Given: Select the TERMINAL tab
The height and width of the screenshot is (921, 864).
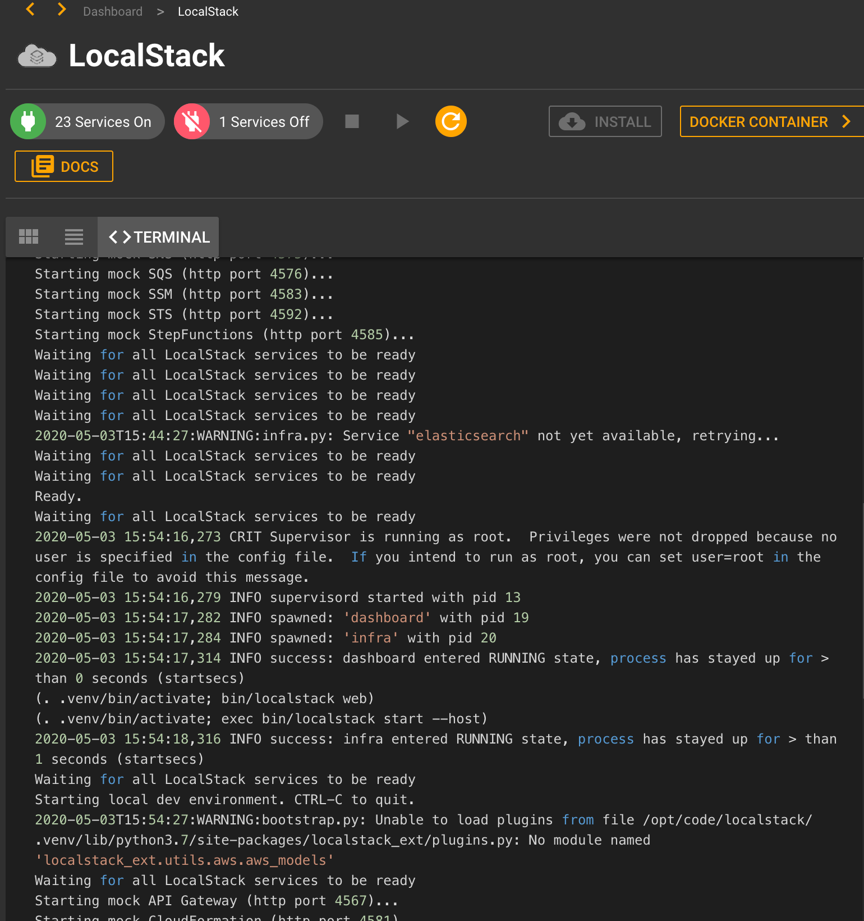Looking at the screenshot, I should tap(158, 237).
